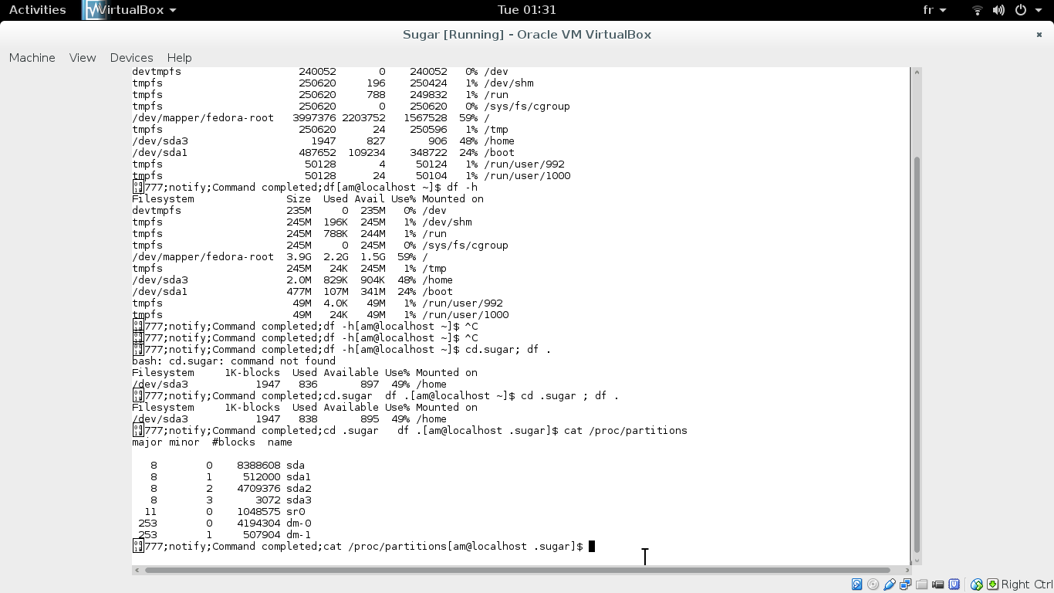Click the hard disk activity indicator icon
The image size is (1054, 593).
coord(856,584)
